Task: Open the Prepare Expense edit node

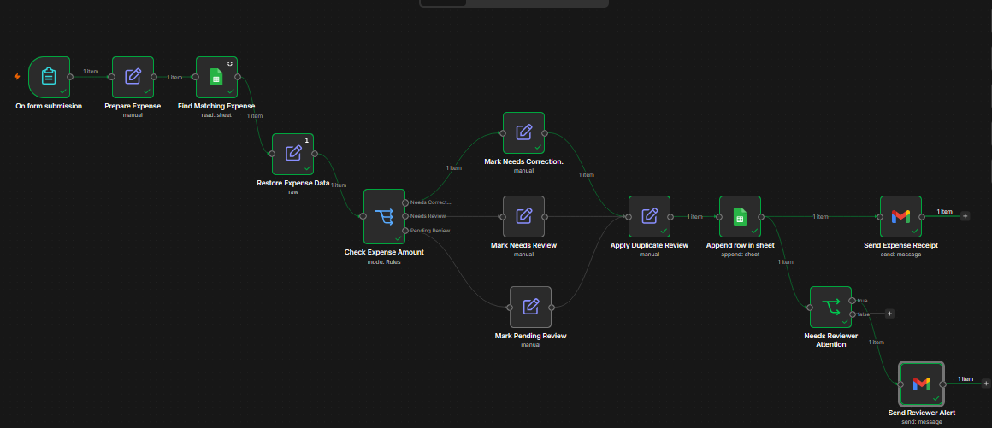Action: [133, 77]
